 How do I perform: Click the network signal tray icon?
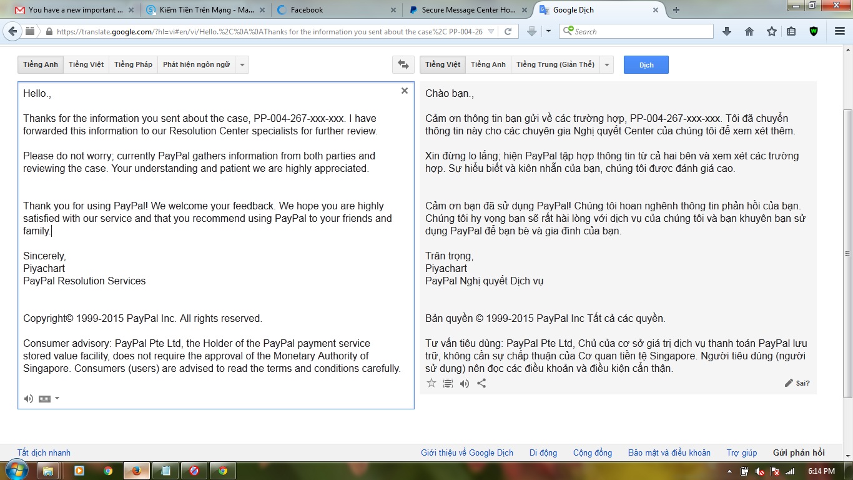point(790,471)
